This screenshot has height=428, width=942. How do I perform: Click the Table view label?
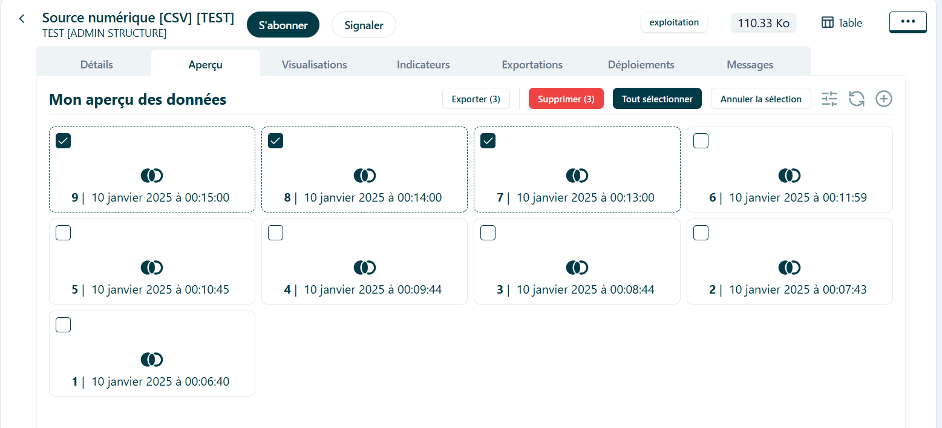point(850,23)
